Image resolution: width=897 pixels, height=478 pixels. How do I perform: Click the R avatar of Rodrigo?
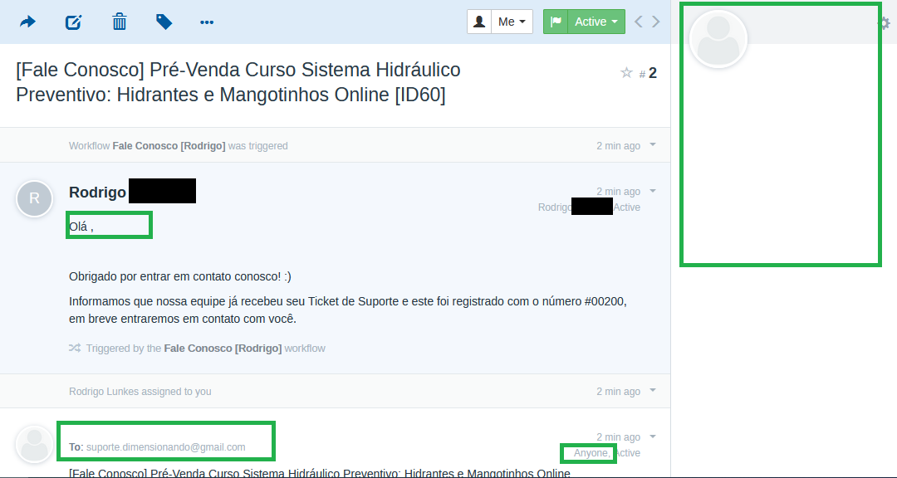coord(34,198)
